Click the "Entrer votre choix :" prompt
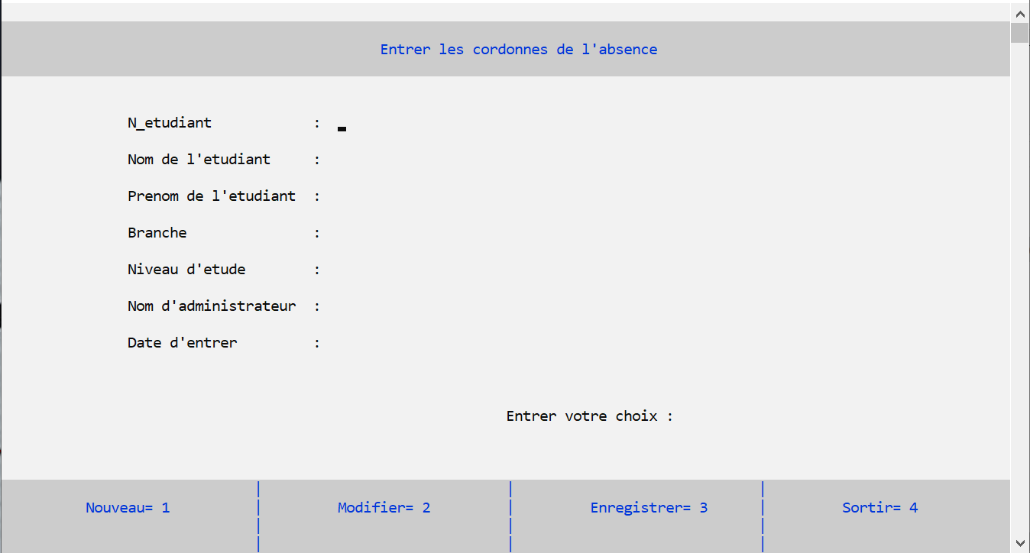Image resolution: width=1030 pixels, height=553 pixels. click(590, 416)
